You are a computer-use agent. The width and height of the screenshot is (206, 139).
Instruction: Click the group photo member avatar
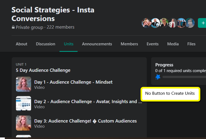pos(181,23)
